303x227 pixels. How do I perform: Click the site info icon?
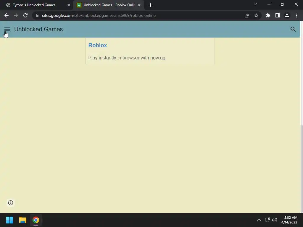11,203
